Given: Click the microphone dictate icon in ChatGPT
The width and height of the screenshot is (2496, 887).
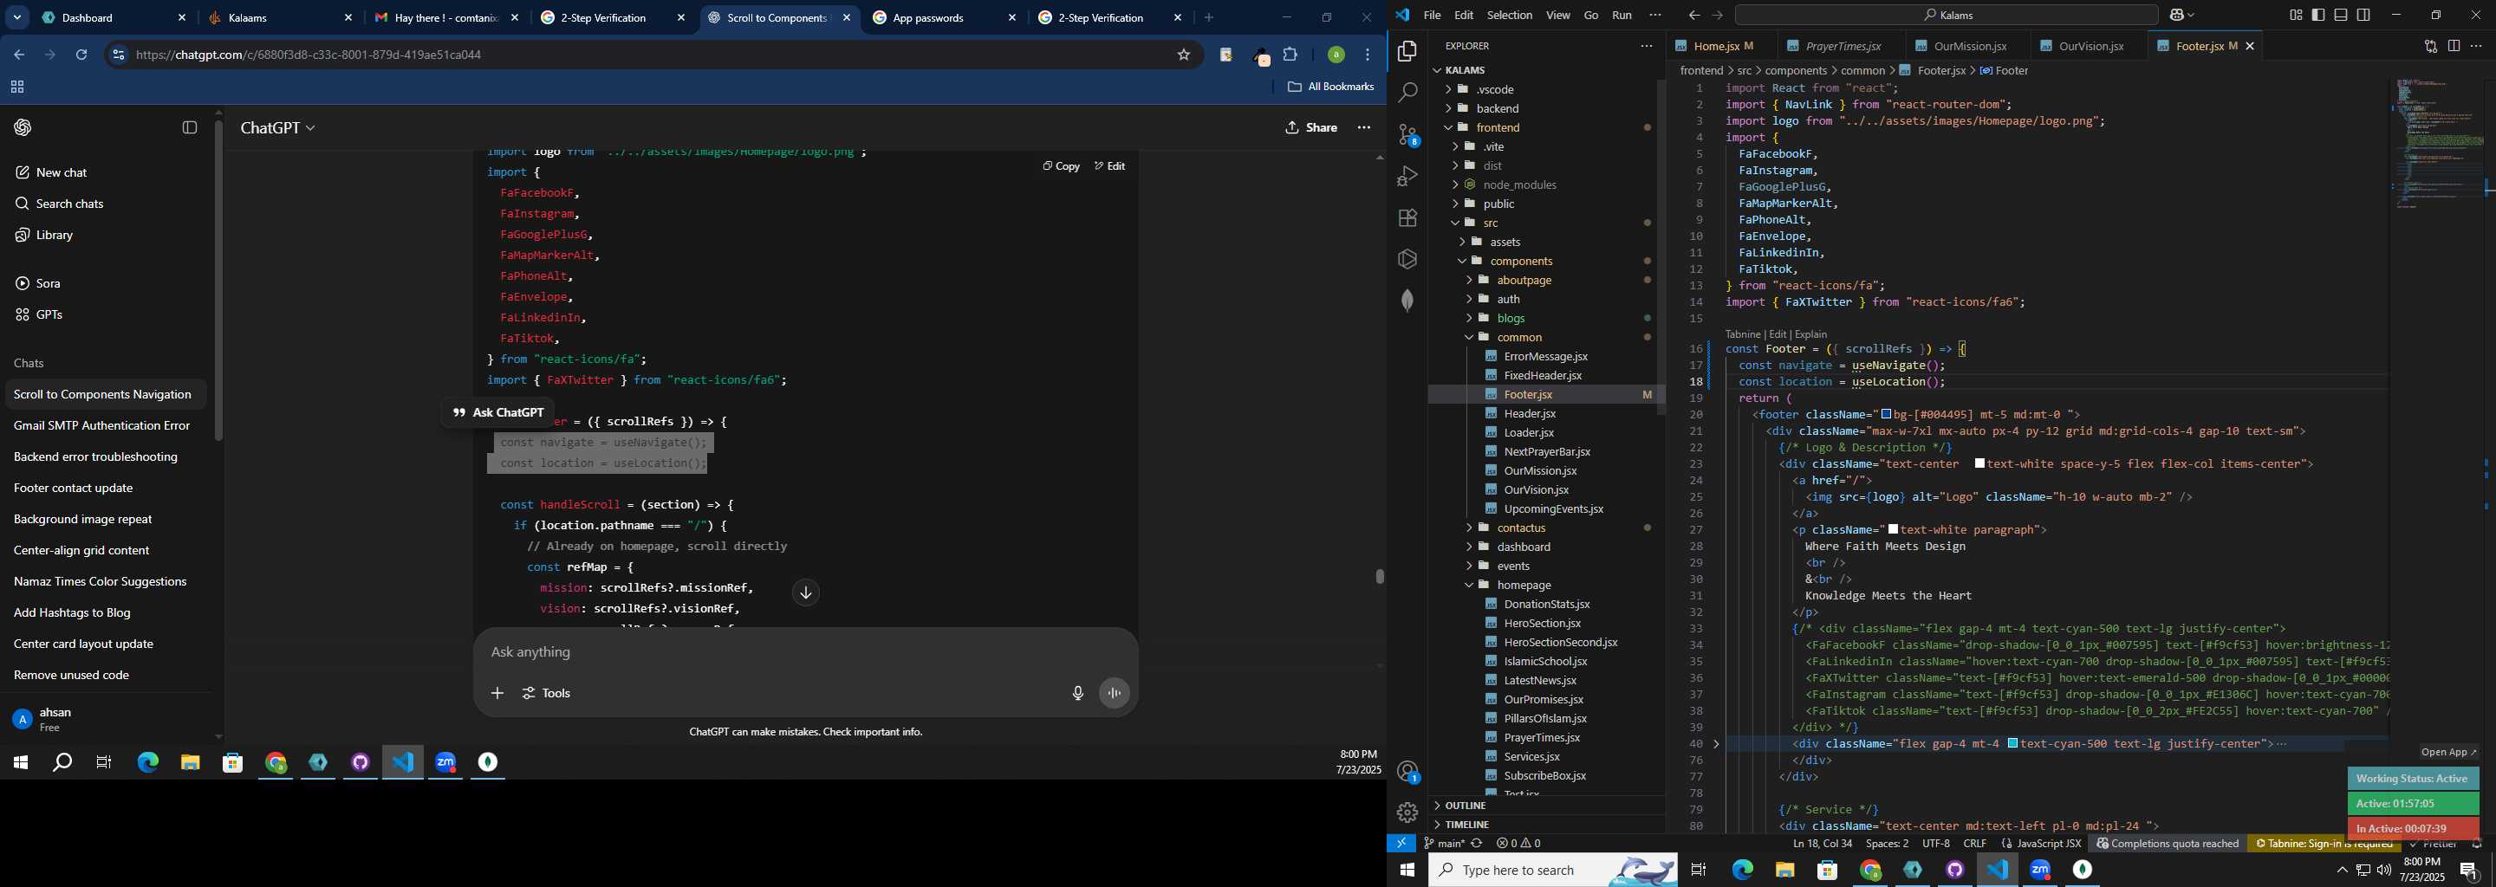Looking at the screenshot, I should click(1077, 693).
